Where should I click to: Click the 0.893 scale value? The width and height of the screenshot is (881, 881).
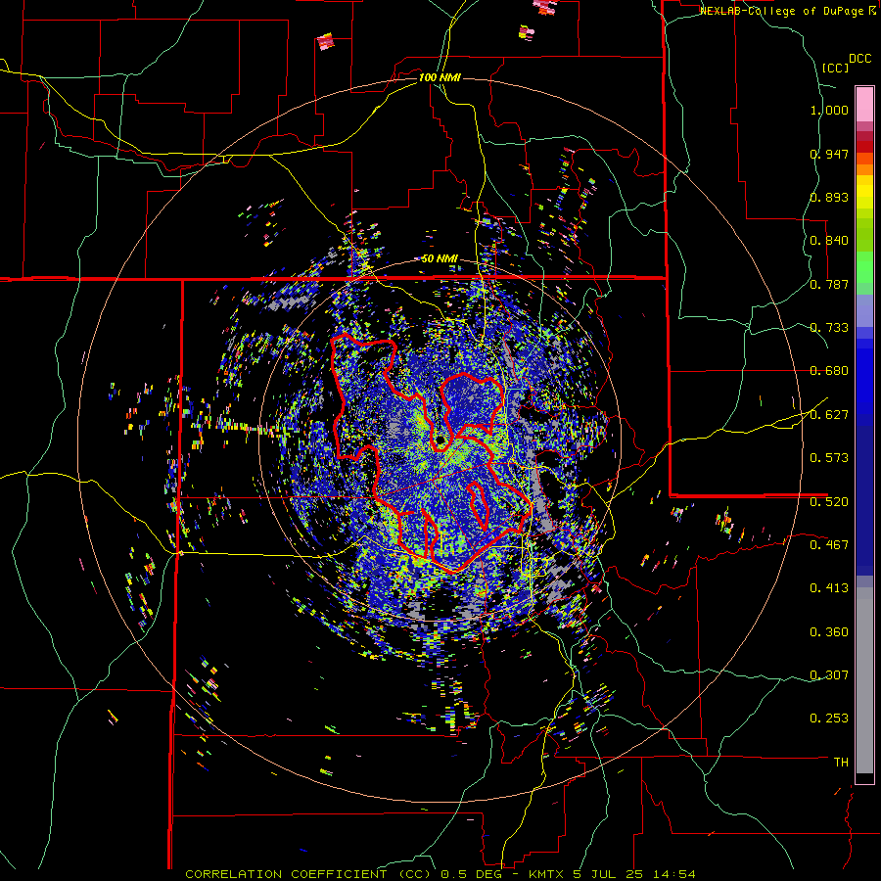coord(829,197)
